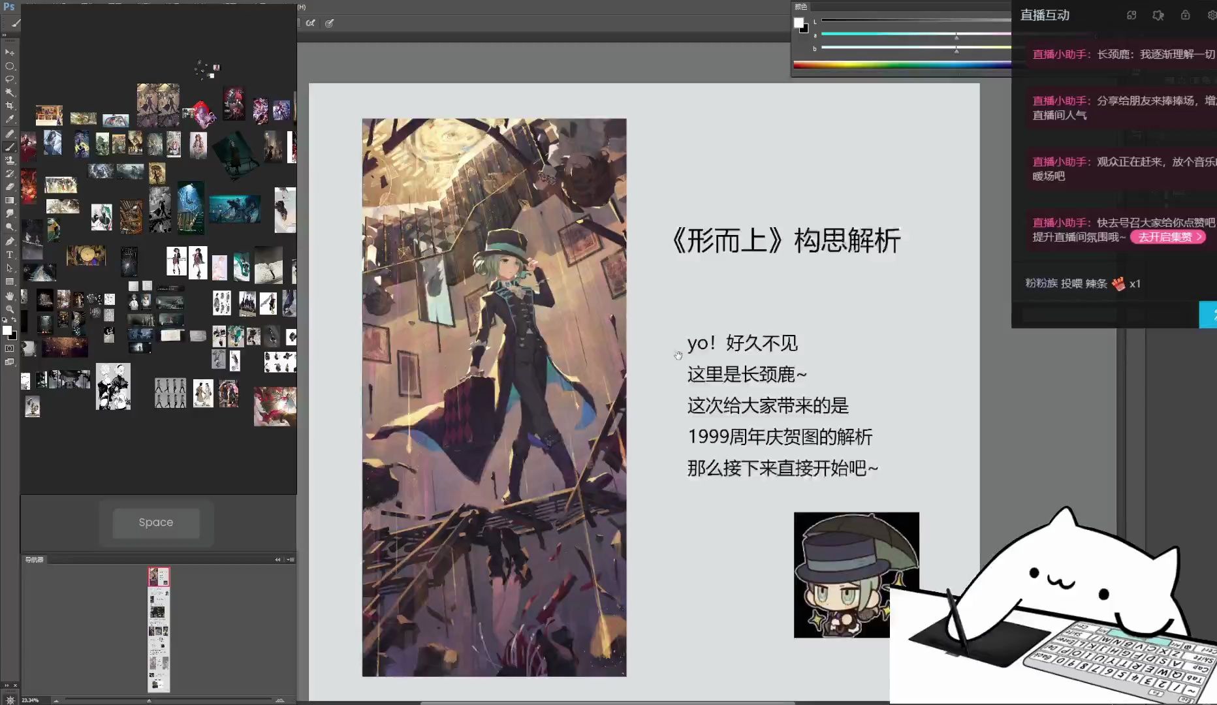Viewport: 1217px width, 705px height.
Task: Toggle pressure for opacity in options bar
Action: pyautogui.click(x=311, y=23)
